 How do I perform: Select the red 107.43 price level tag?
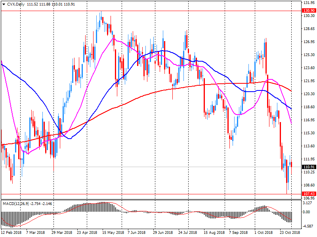(308, 194)
